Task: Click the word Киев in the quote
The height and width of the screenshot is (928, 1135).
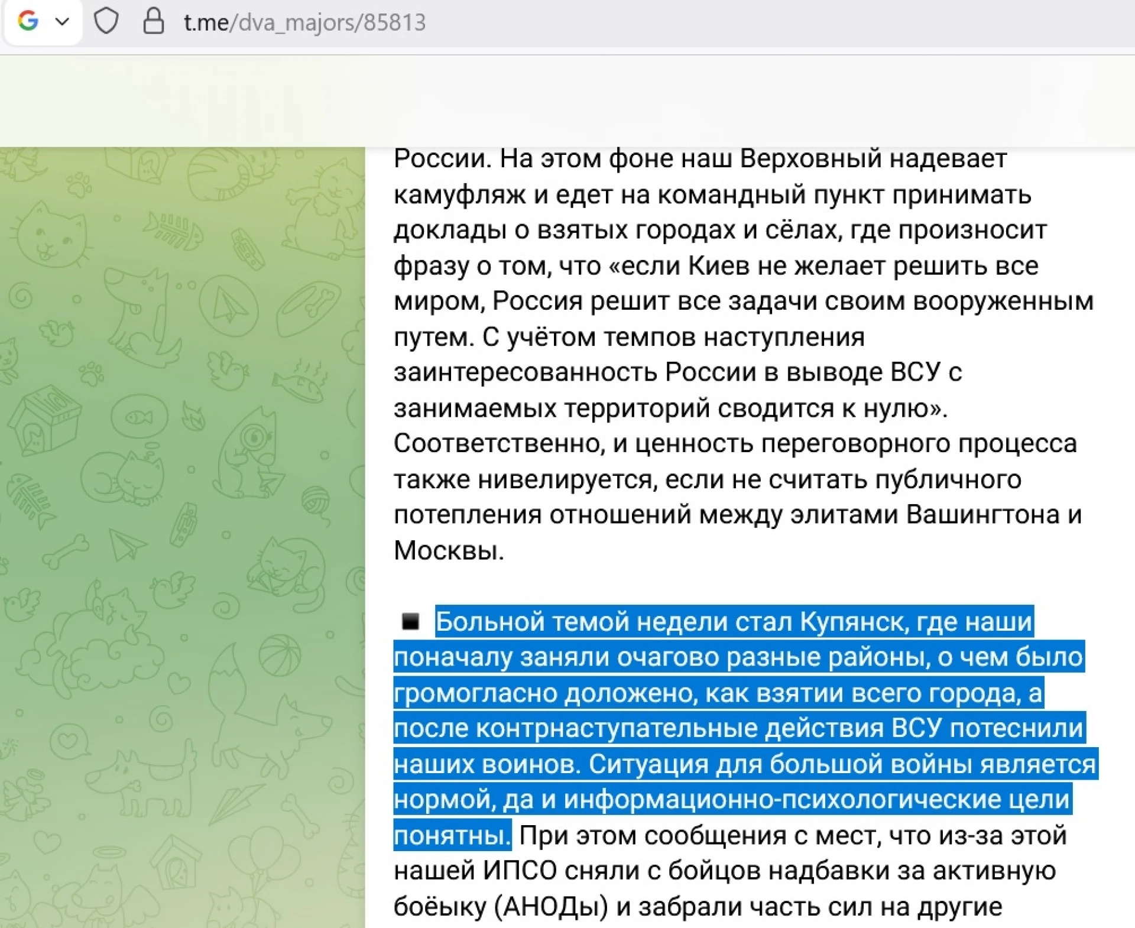Action: (719, 266)
